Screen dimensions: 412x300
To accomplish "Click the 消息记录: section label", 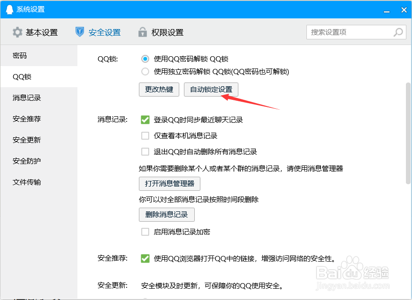I will (x=113, y=120).
